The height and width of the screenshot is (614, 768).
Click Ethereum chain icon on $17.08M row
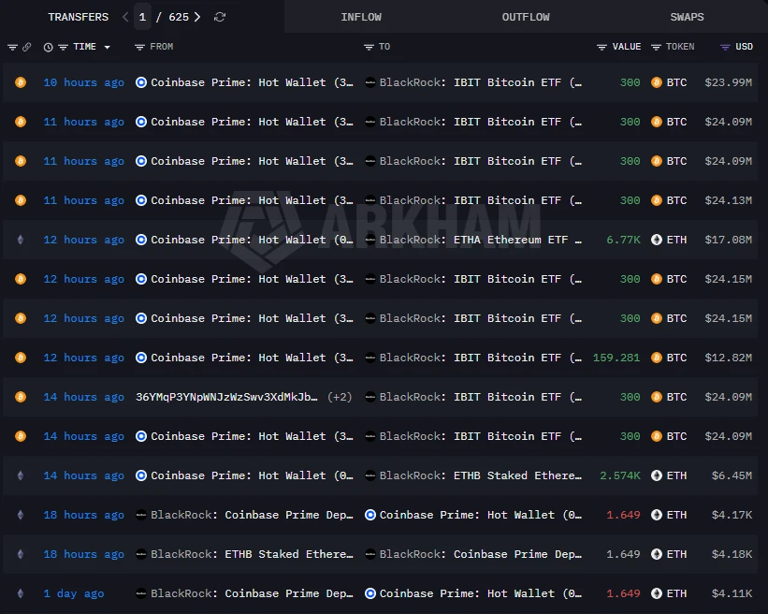pyautogui.click(x=21, y=240)
